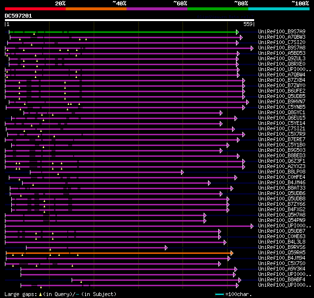Select the UniRef100_B7ZY66 label
314x298 pixels.
click(282, 204)
